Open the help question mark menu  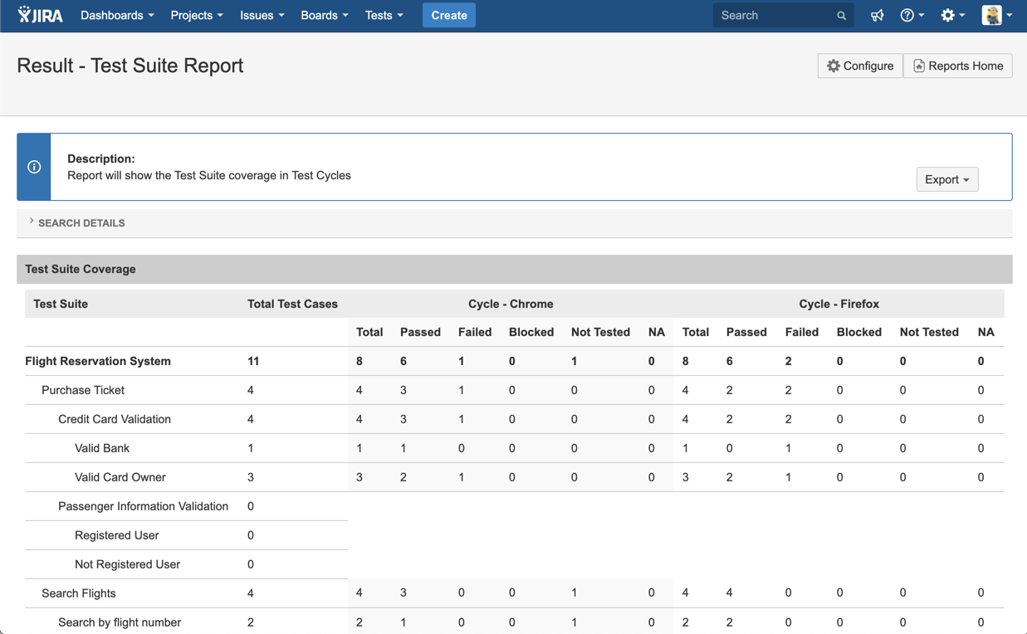(912, 16)
